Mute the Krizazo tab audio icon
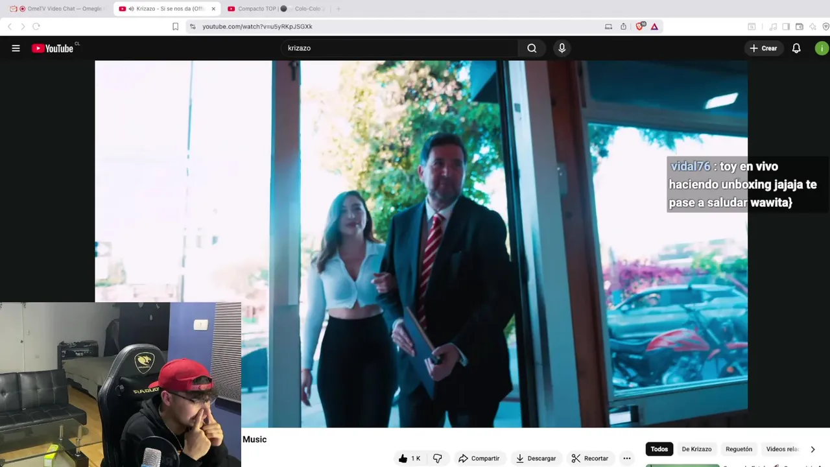 [131, 9]
